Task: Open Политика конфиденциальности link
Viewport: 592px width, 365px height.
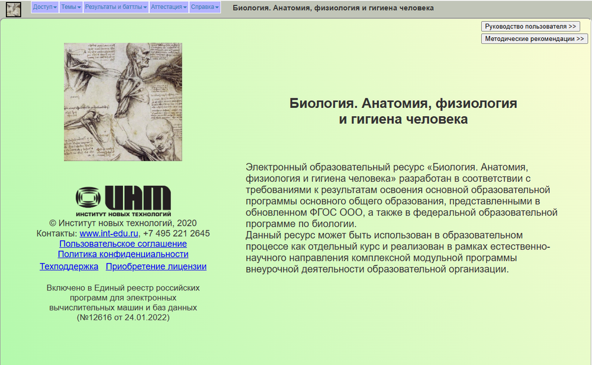Action: coord(123,254)
